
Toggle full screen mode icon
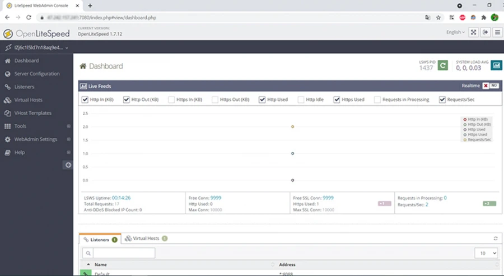click(473, 32)
